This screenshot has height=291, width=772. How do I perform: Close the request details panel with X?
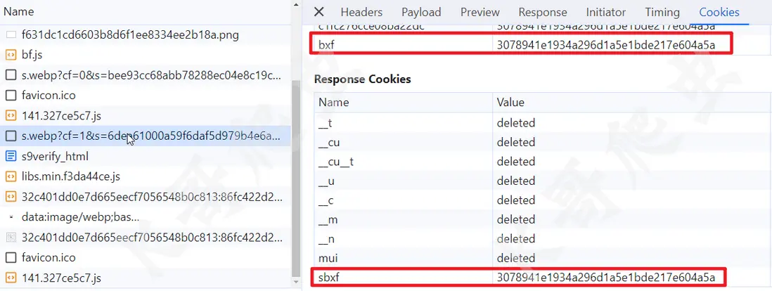319,12
